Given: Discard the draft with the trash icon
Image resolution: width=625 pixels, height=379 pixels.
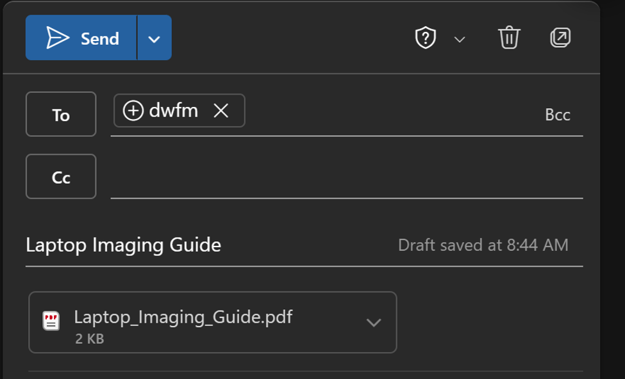Looking at the screenshot, I should pyautogui.click(x=509, y=38).
